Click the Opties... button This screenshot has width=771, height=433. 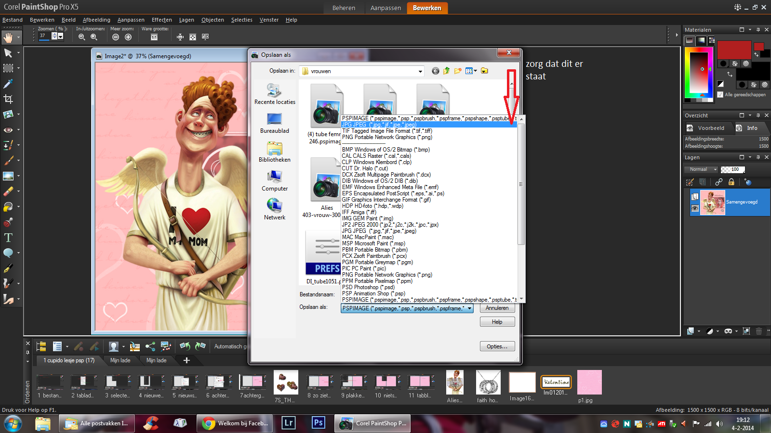pos(497,346)
